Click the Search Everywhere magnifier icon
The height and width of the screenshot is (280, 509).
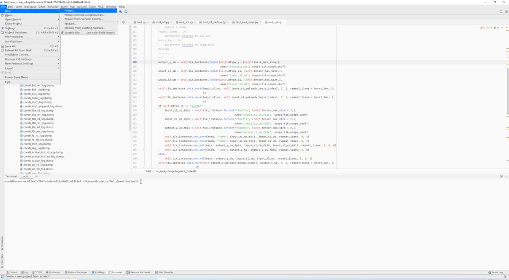[x=501, y=11]
